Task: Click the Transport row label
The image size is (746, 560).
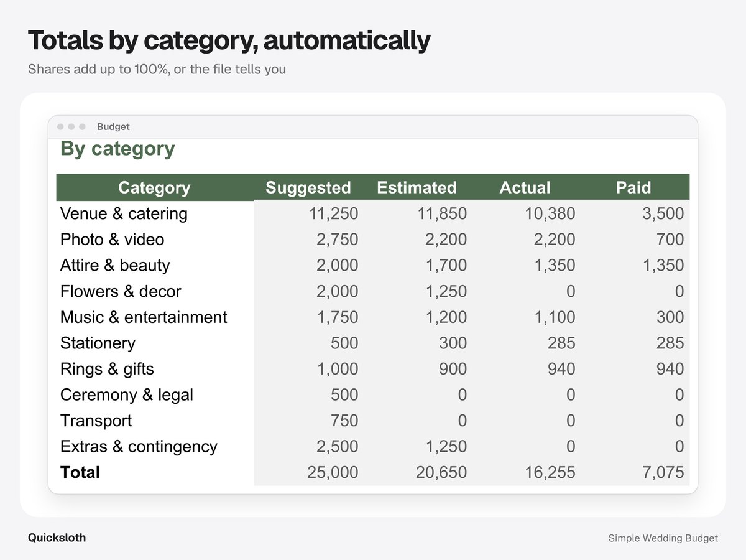Action: tap(96, 421)
